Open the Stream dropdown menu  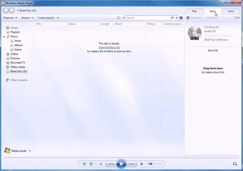click(x=27, y=18)
